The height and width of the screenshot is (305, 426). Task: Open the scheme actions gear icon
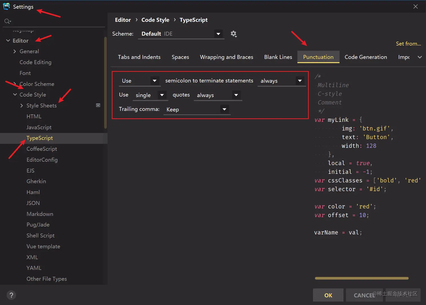point(234,34)
